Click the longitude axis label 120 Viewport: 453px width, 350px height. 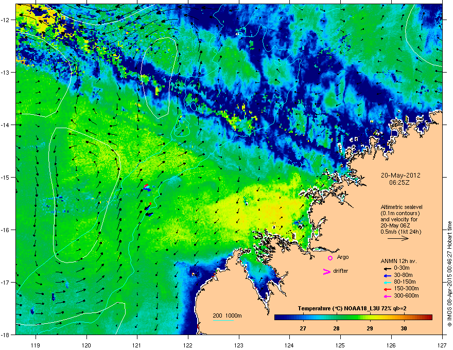(86, 345)
